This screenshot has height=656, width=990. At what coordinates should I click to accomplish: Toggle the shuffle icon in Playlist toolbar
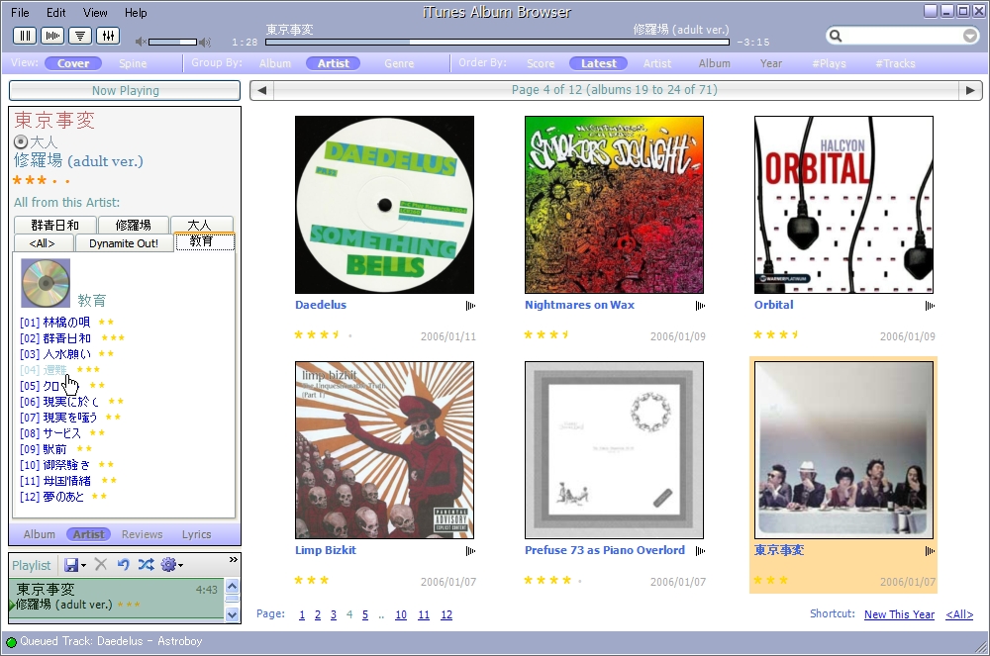(146, 565)
